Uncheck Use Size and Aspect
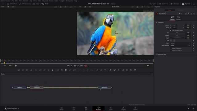 click(x=171, y=30)
